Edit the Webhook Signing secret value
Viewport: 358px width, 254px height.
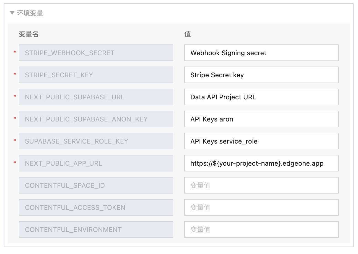coord(261,53)
